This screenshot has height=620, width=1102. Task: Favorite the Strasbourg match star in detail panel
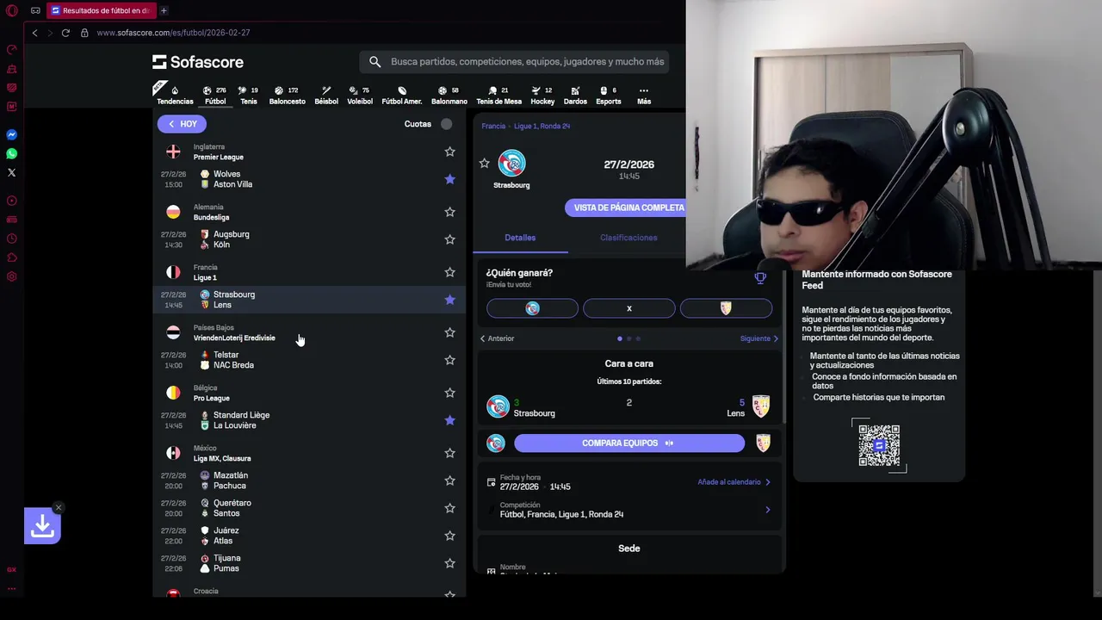[484, 163]
